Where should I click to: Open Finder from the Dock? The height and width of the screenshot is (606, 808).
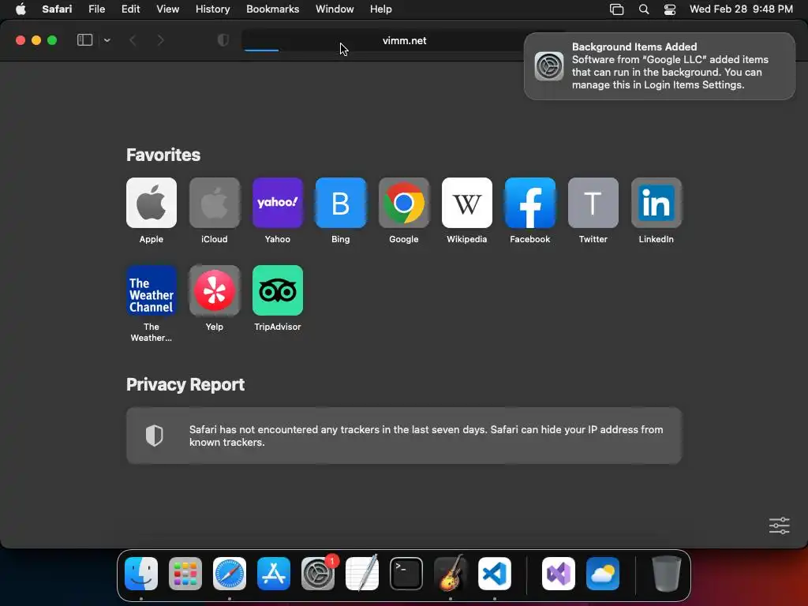pos(141,574)
